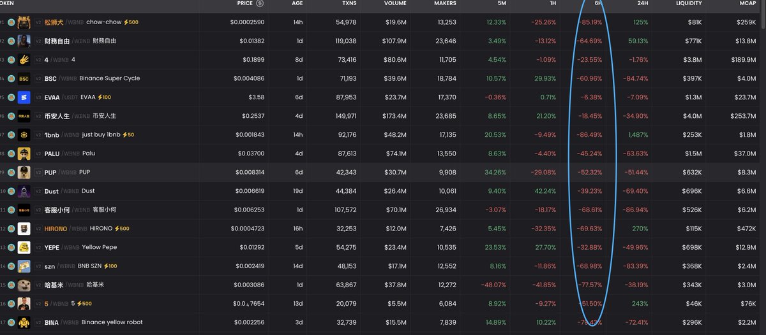Open the 币安人生 token logo
This screenshot has width=766, height=335.
pyautogui.click(x=24, y=116)
